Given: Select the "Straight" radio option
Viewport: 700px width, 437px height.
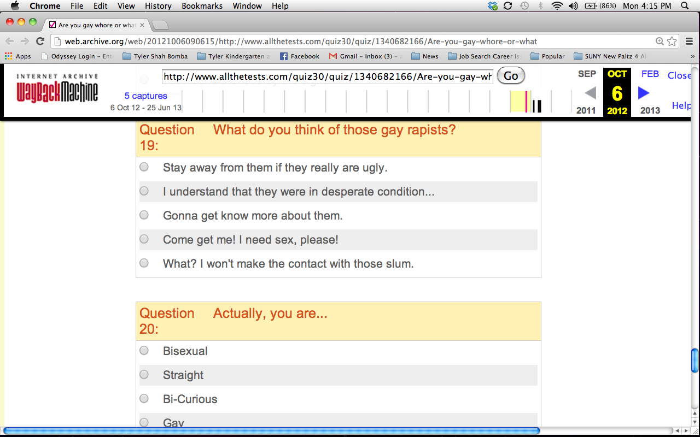Looking at the screenshot, I should point(144,375).
